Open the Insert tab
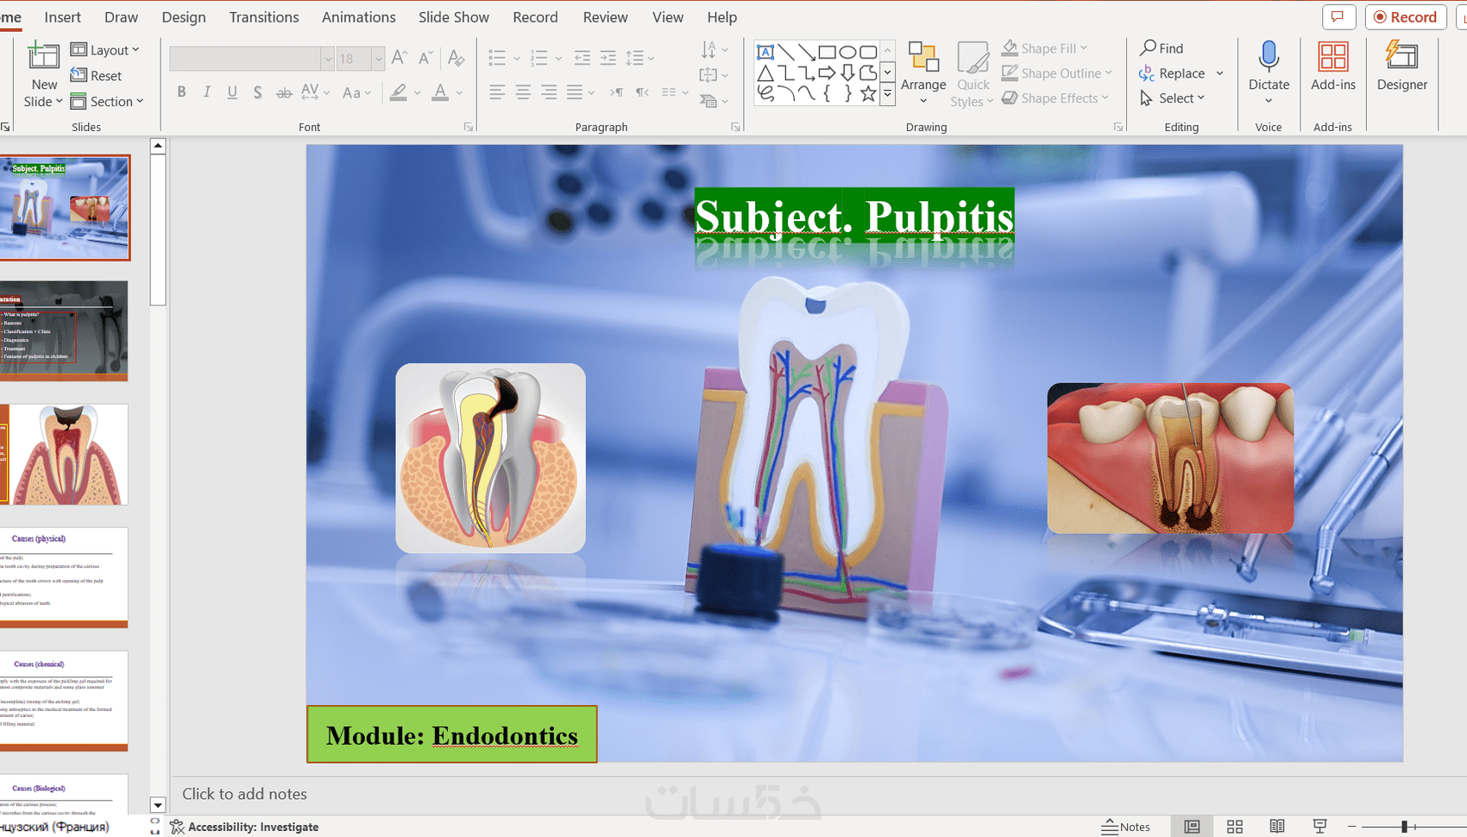The width and height of the screenshot is (1467, 837). (63, 17)
